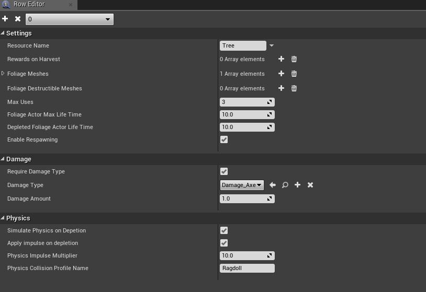Add element to Foliage Meshes array
426x292 pixels.
(x=281, y=74)
